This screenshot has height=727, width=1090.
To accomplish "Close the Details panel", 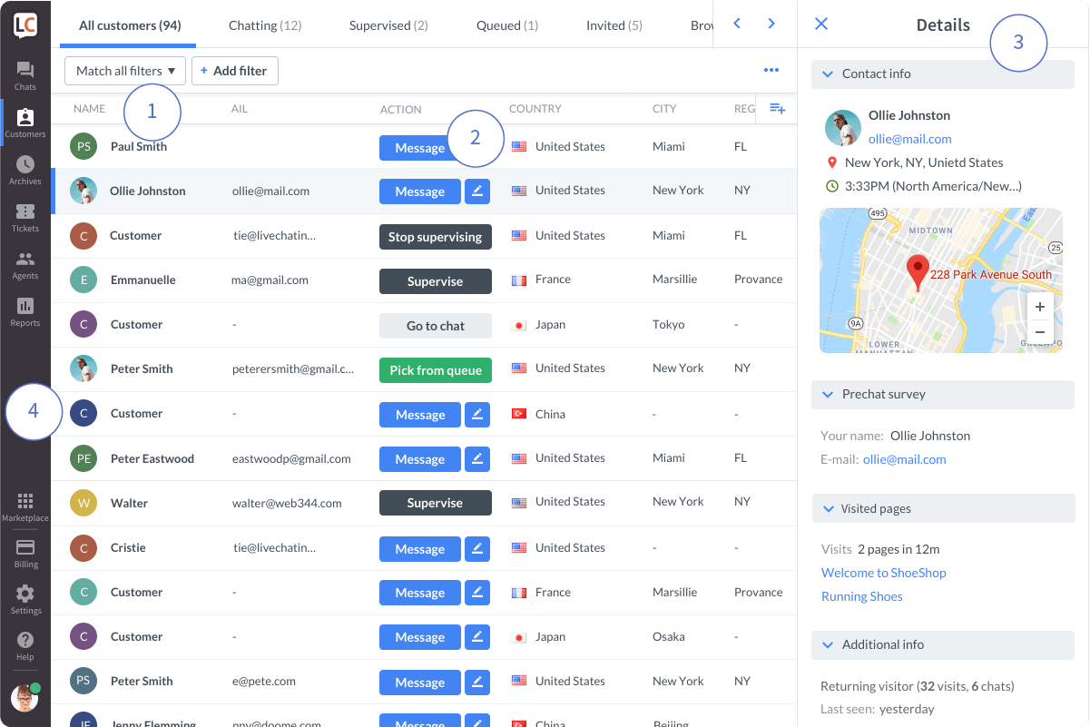I will pos(821,24).
